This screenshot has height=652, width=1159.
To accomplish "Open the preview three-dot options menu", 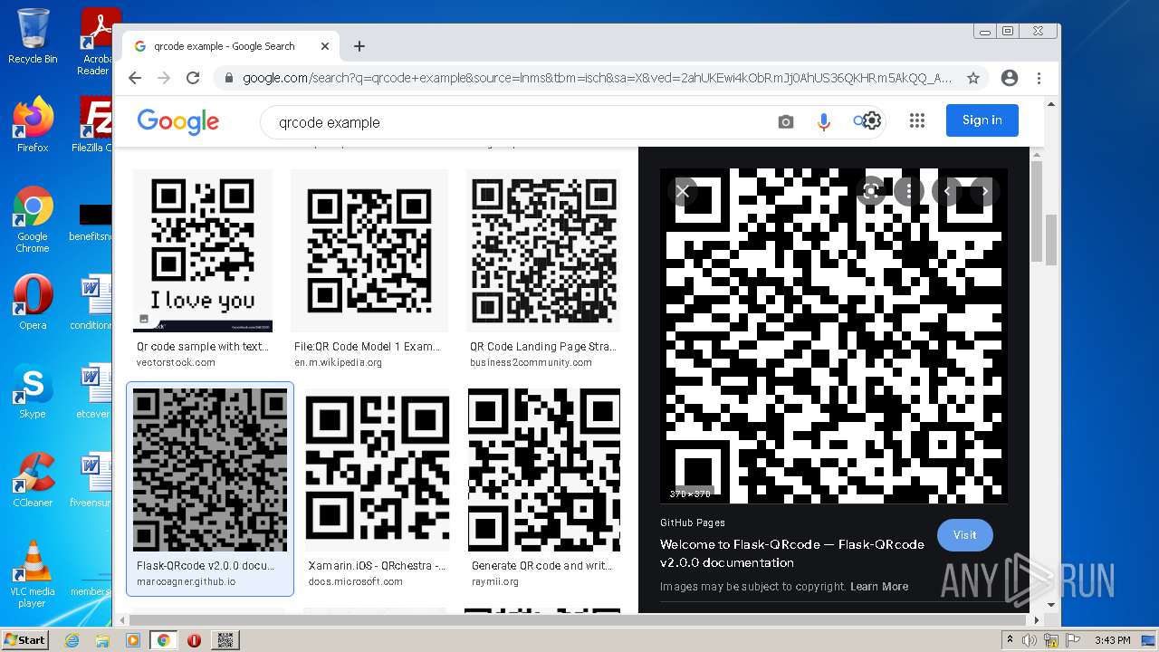I will (x=909, y=191).
